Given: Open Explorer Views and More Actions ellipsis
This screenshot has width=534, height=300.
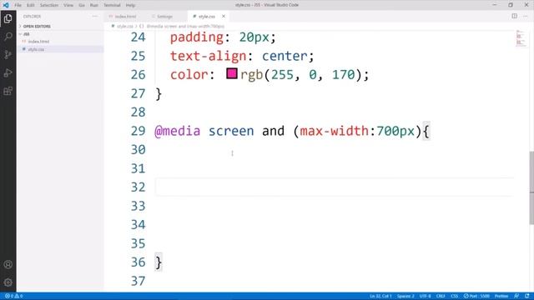Looking at the screenshot, I should point(94,17).
